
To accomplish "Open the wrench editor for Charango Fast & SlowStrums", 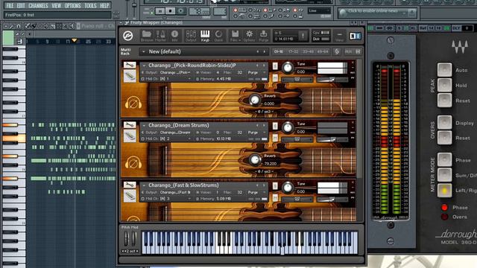I will (129, 185).
